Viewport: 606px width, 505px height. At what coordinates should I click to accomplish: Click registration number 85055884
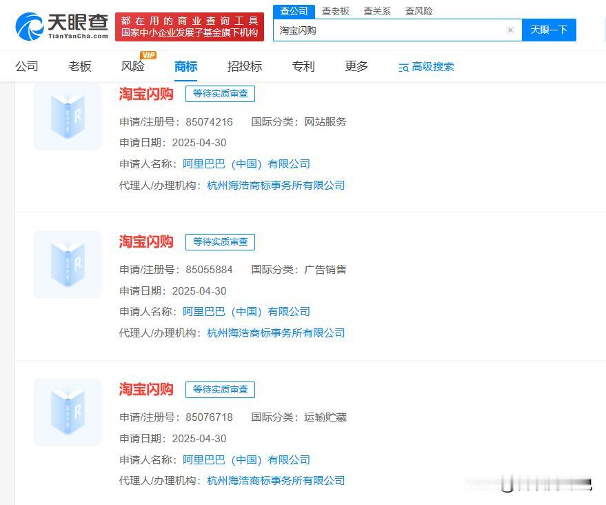click(209, 270)
